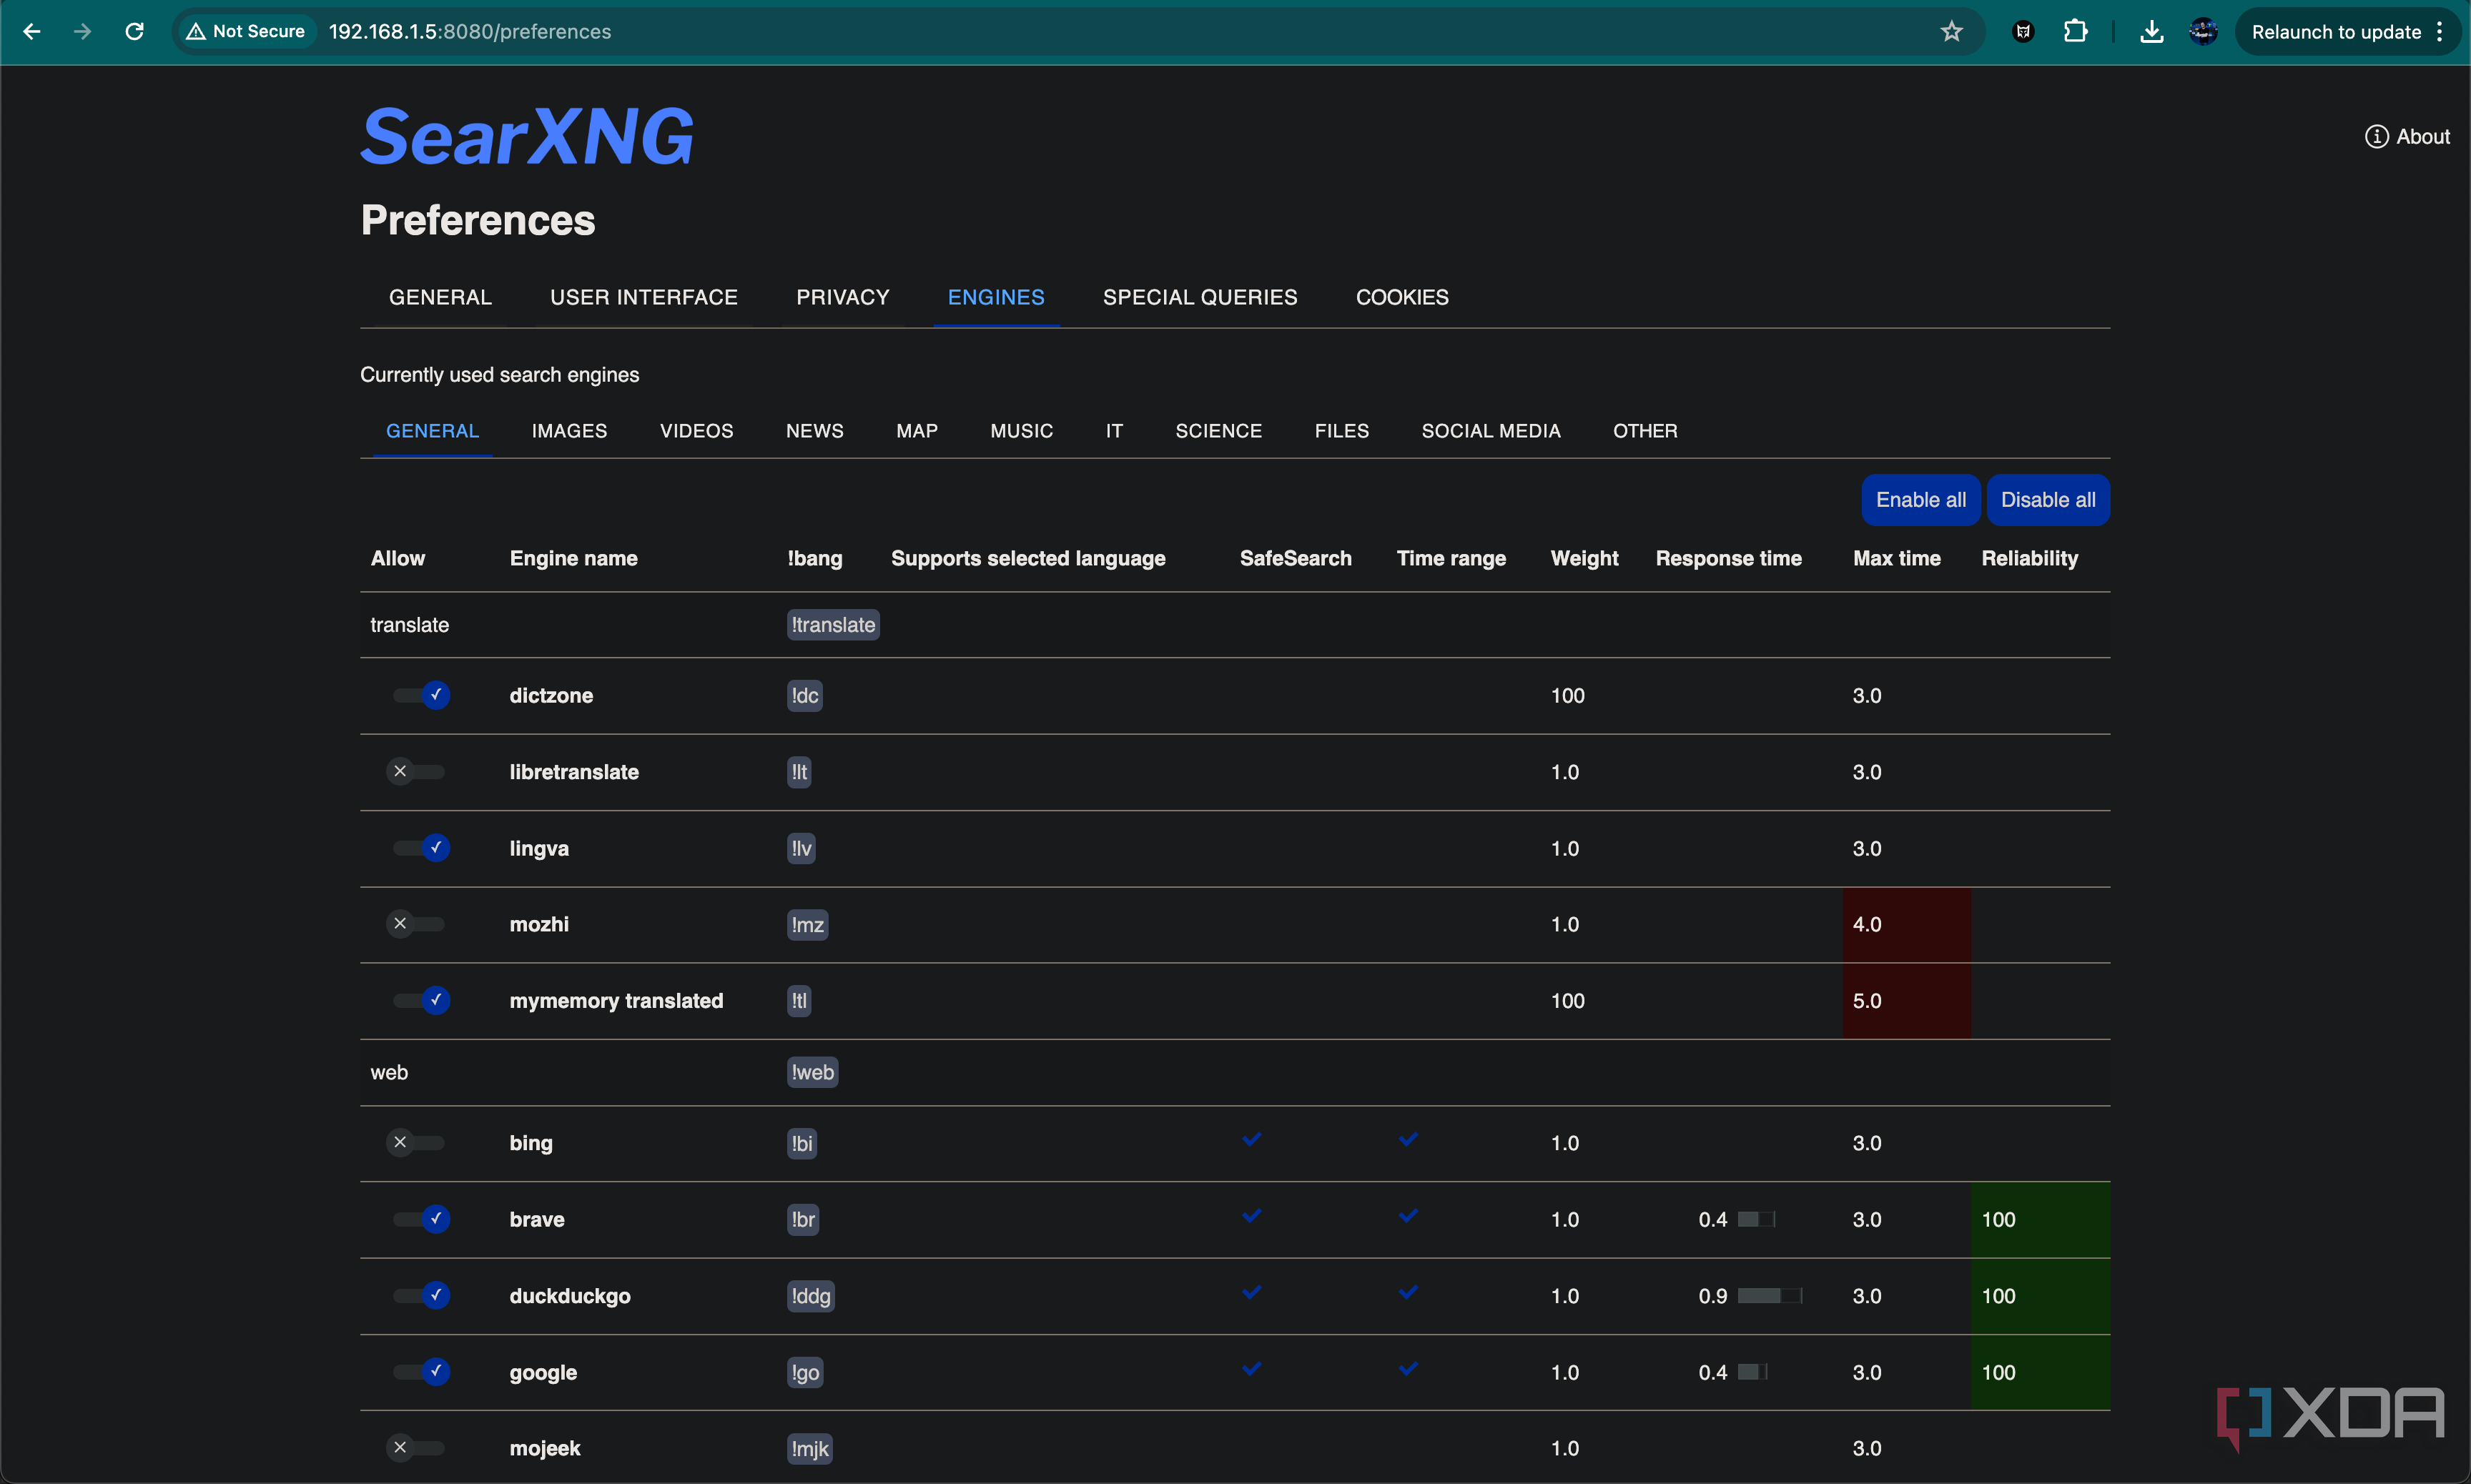The image size is (2471, 1484).
Task: Open the About info link
Action: (x=2407, y=137)
